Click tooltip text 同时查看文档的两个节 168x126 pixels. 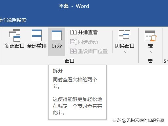(75, 83)
